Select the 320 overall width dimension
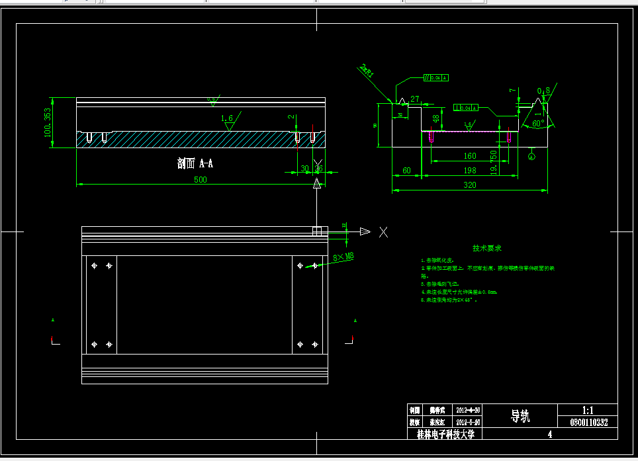Screen dimensions: 638x461 (470, 185)
